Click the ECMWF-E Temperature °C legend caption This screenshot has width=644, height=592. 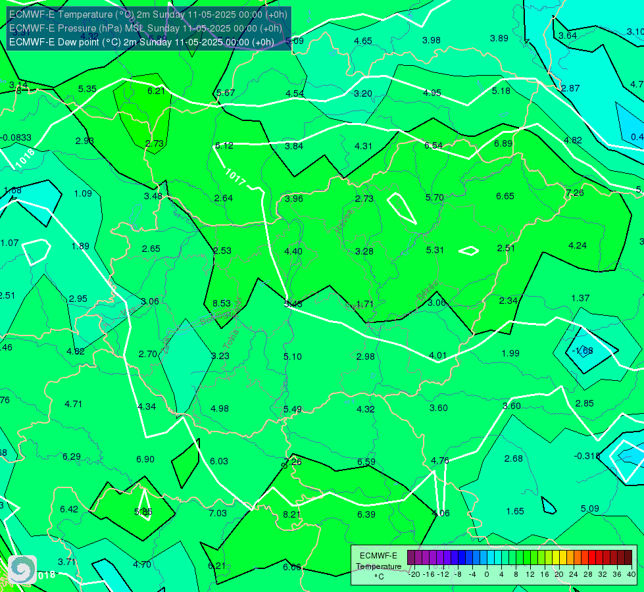click(379, 566)
